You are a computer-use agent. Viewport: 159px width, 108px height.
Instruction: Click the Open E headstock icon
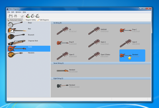point(125,43)
